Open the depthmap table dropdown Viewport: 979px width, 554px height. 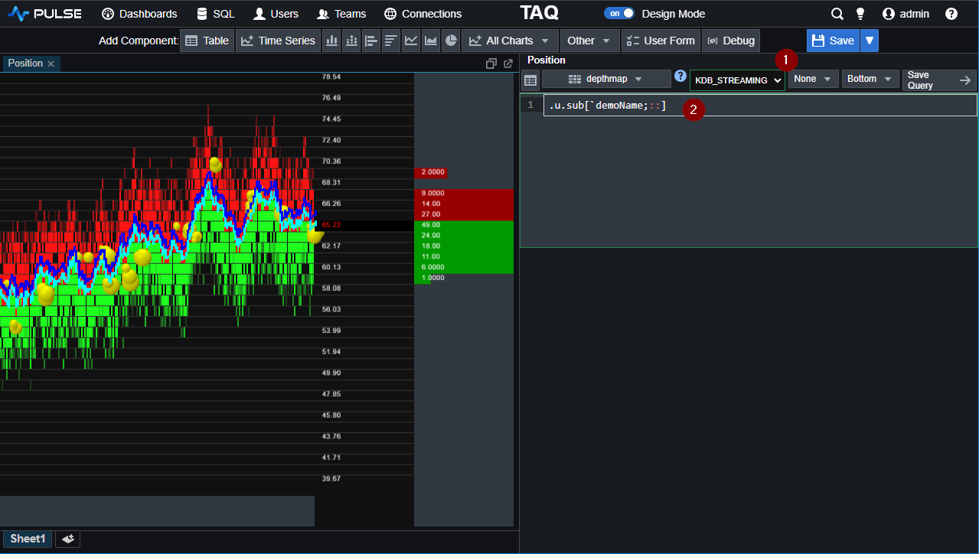(605, 78)
